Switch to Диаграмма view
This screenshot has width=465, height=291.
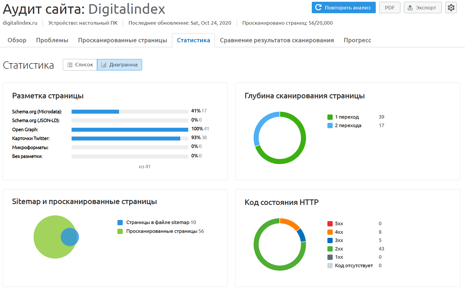pos(119,65)
